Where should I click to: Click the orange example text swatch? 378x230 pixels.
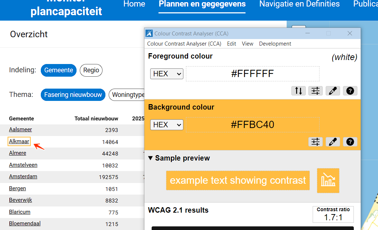[238, 180]
